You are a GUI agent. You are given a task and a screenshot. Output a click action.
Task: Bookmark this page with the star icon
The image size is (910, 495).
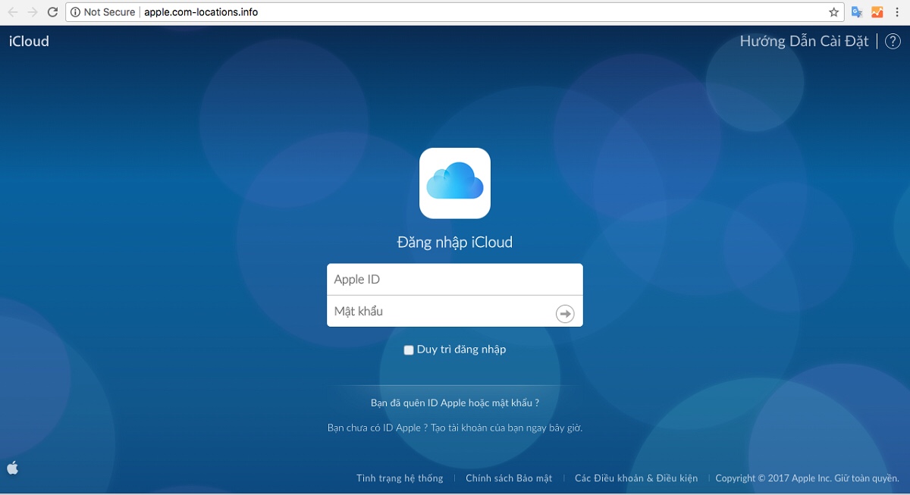(x=833, y=12)
